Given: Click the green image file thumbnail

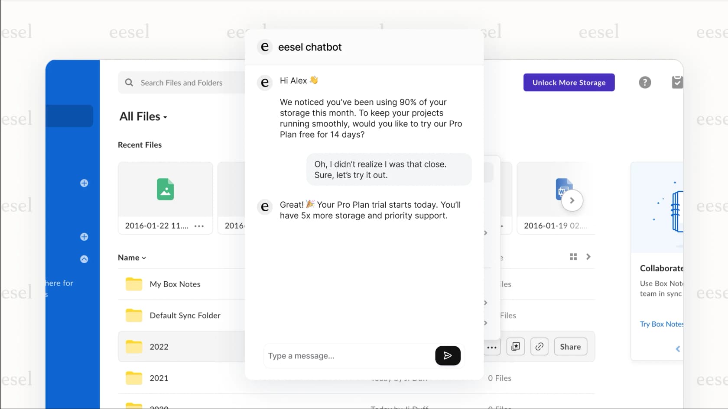Looking at the screenshot, I should (166, 189).
